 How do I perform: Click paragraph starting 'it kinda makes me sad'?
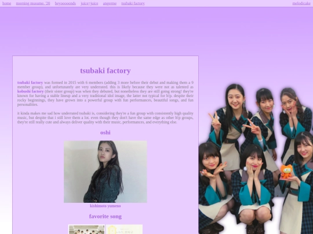coord(105,118)
